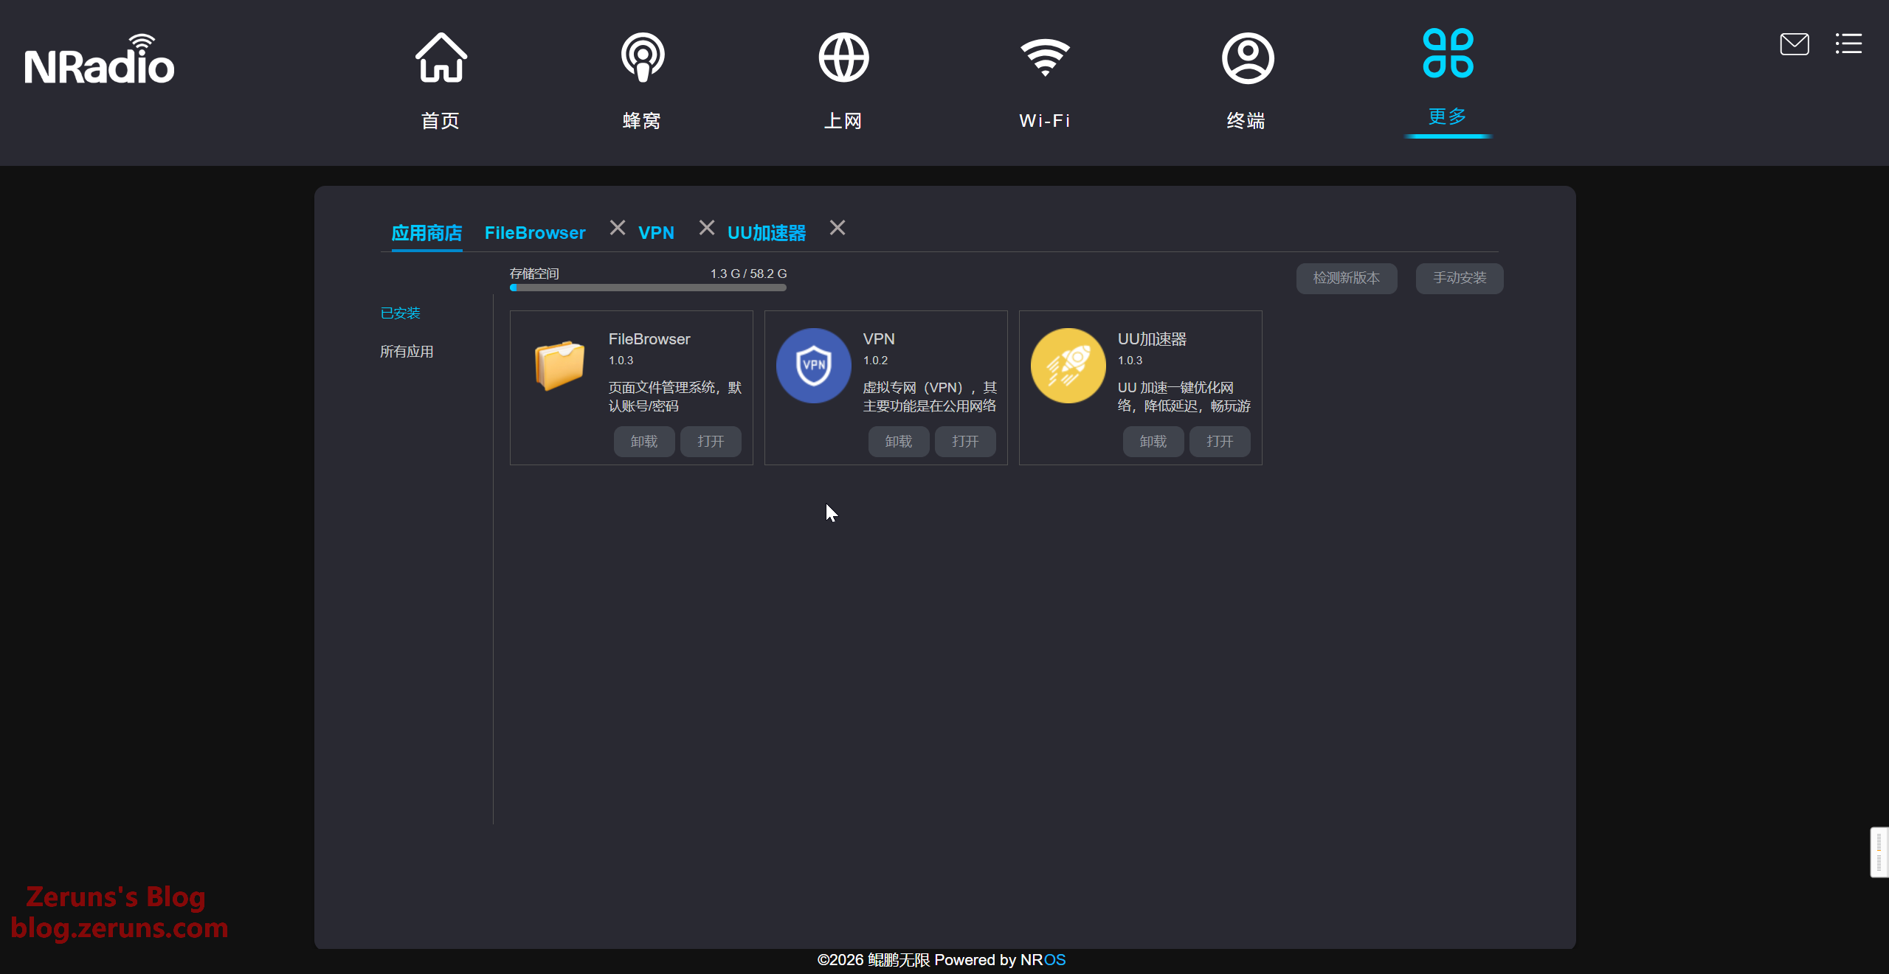
Task: Click the 存储空间 storage progress bar
Action: coord(648,288)
